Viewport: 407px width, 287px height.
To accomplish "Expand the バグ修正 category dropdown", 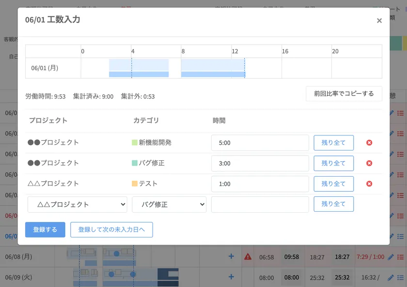I will click(x=169, y=204).
